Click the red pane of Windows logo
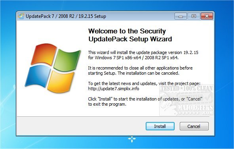This screenshot has width=234, height=149. [x=44, y=54]
